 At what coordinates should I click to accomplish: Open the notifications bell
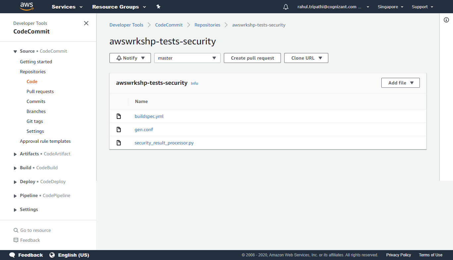tap(286, 7)
